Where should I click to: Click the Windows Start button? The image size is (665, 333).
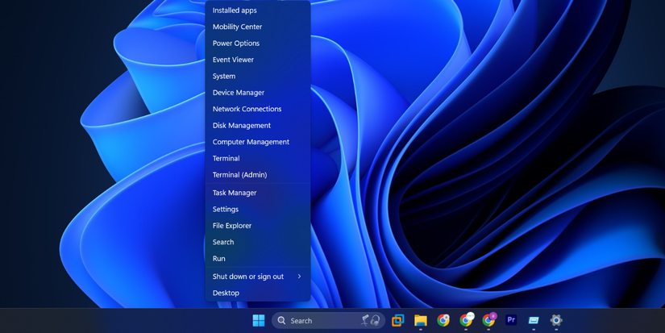click(259, 320)
